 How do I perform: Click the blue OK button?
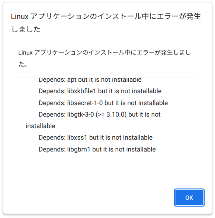point(189,198)
